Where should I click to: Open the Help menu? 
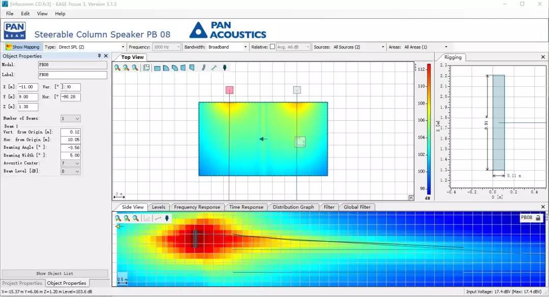[60, 14]
